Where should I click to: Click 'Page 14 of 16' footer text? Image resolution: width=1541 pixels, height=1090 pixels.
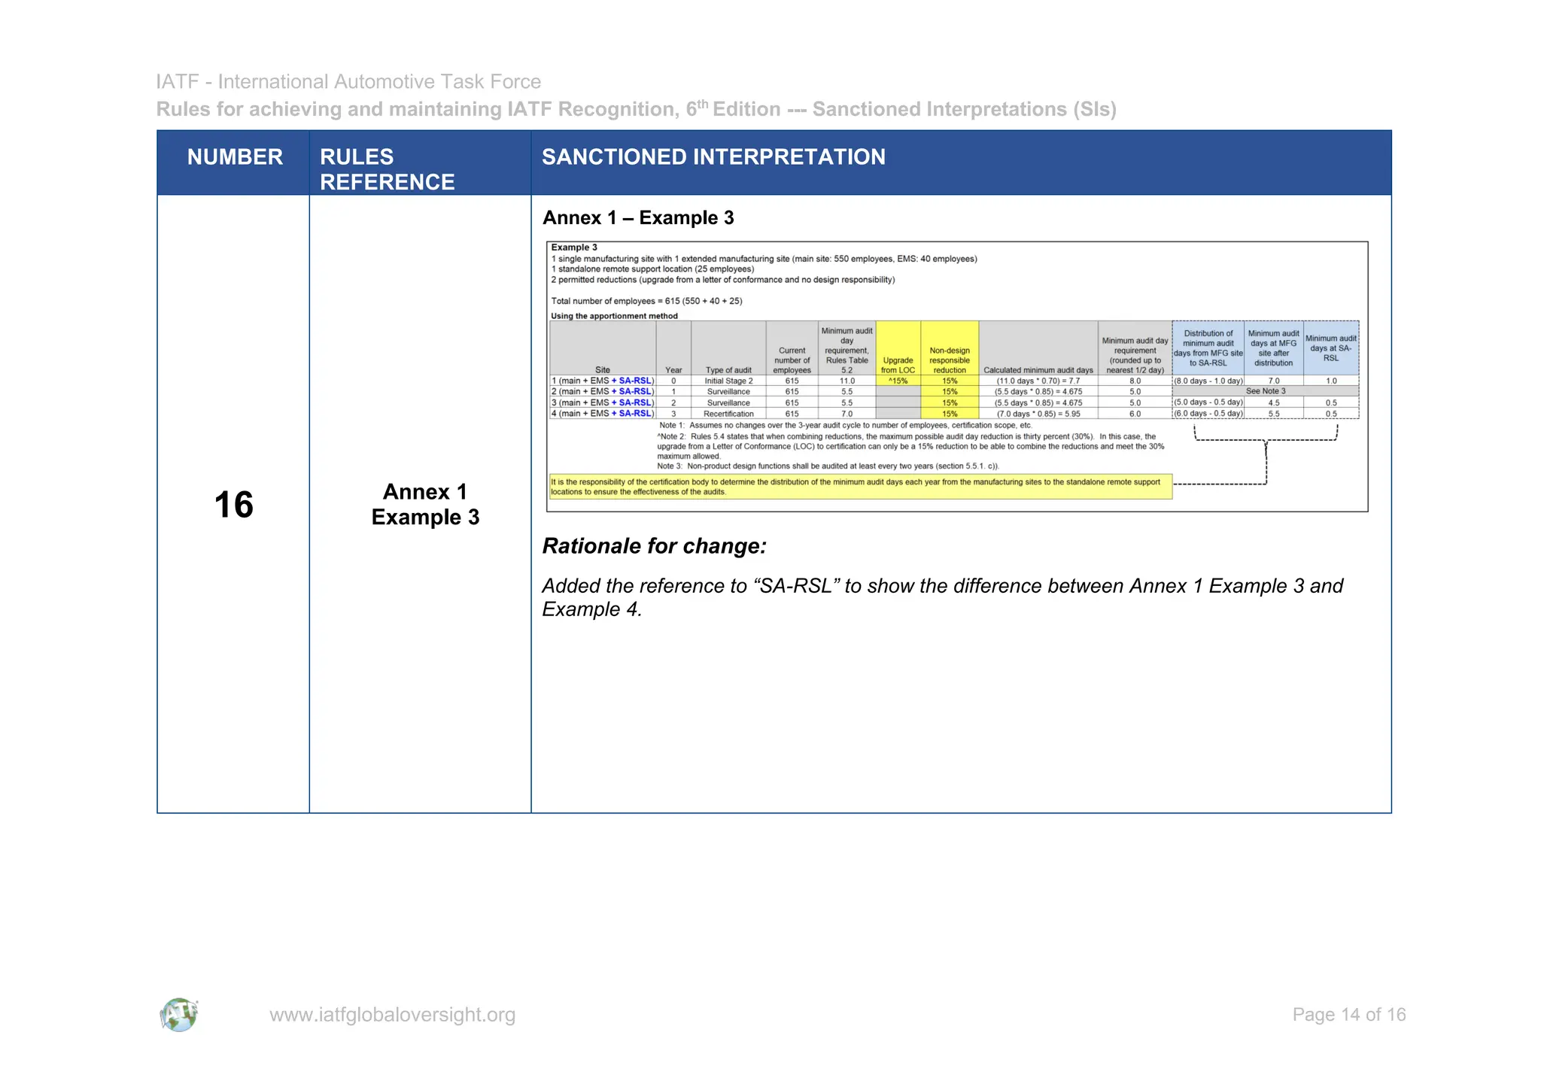(x=1348, y=1015)
